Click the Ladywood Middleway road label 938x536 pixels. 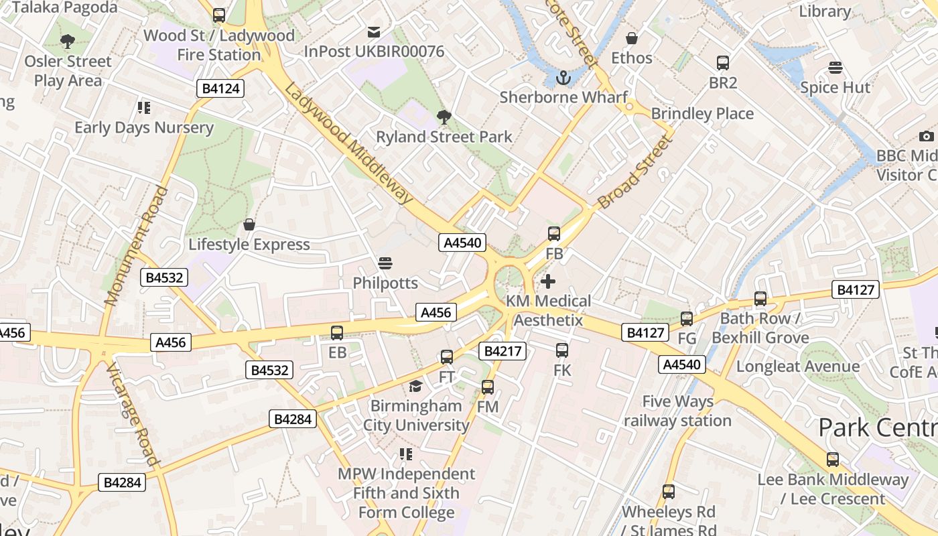coord(348,143)
